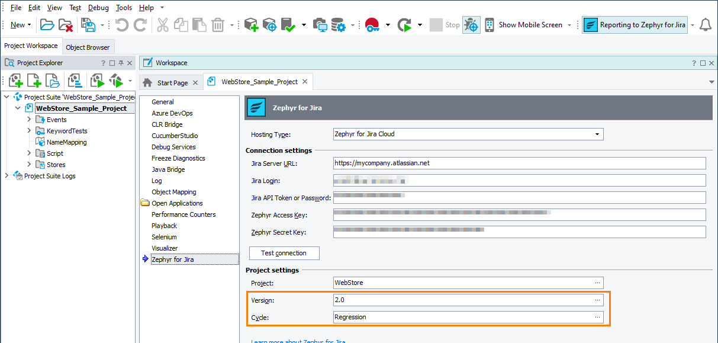Viewport: 718px width, 343px height.
Task: Click the new file icon with green plus
Action: 34,81
